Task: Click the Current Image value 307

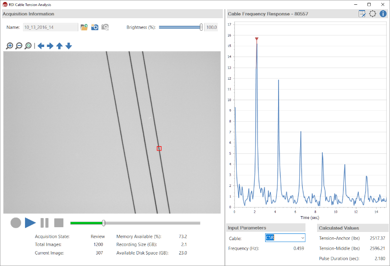Action: (x=99, y=253)
